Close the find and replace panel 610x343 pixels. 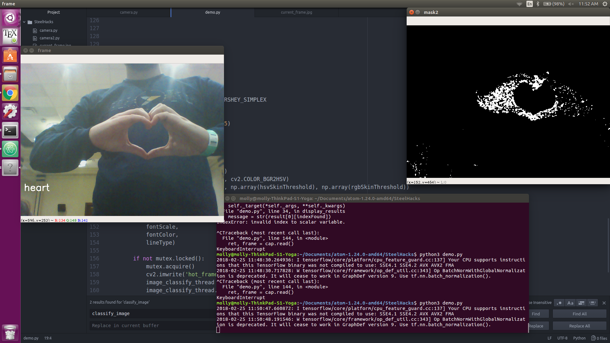pyautogui.click(x=604, y=303)
